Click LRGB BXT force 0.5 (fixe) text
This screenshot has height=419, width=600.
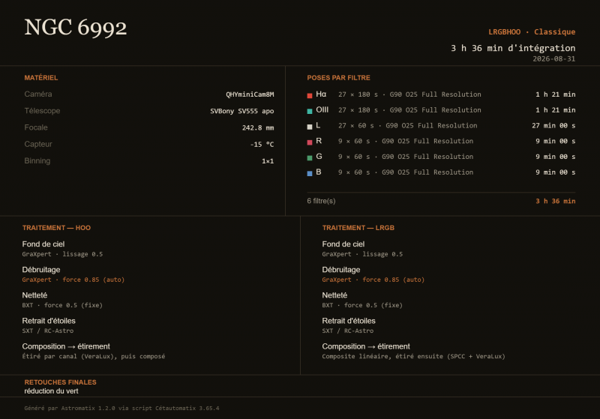click(362, 306)
